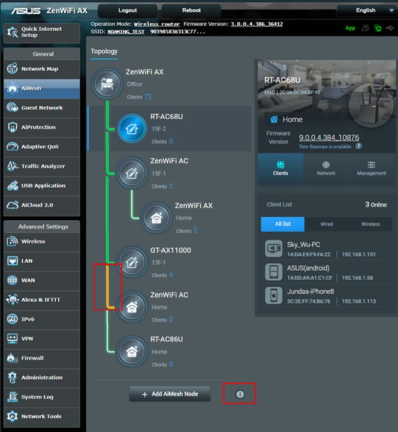This screenshot has width=398, height=432.
Task: Click the '3 Online' client count text
Action: point(376,205)
